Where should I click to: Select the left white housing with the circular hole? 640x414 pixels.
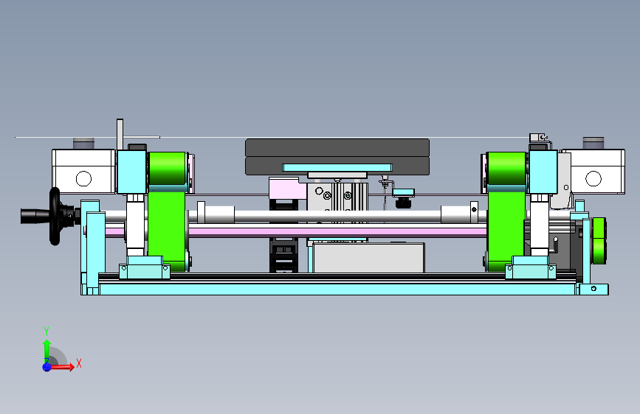click(83, 172)
